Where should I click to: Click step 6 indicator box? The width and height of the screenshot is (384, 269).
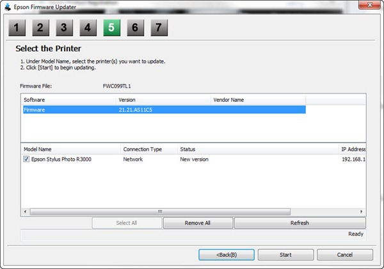(x=136, y=28)
